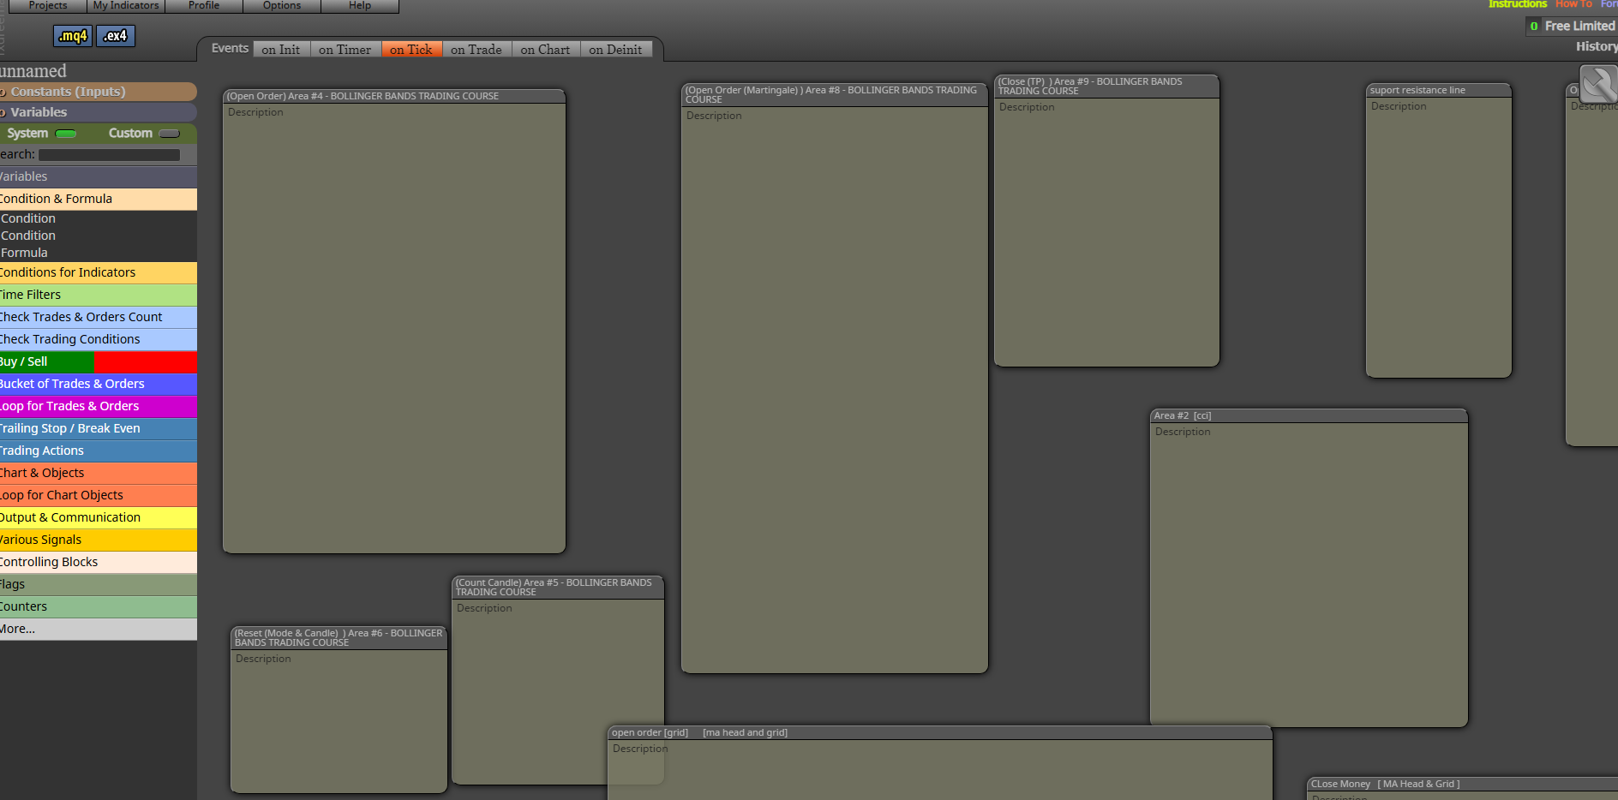This screenshot has height=800, width=1618.
Task: Export project as .mq4 file
Action: coord(73,36)
